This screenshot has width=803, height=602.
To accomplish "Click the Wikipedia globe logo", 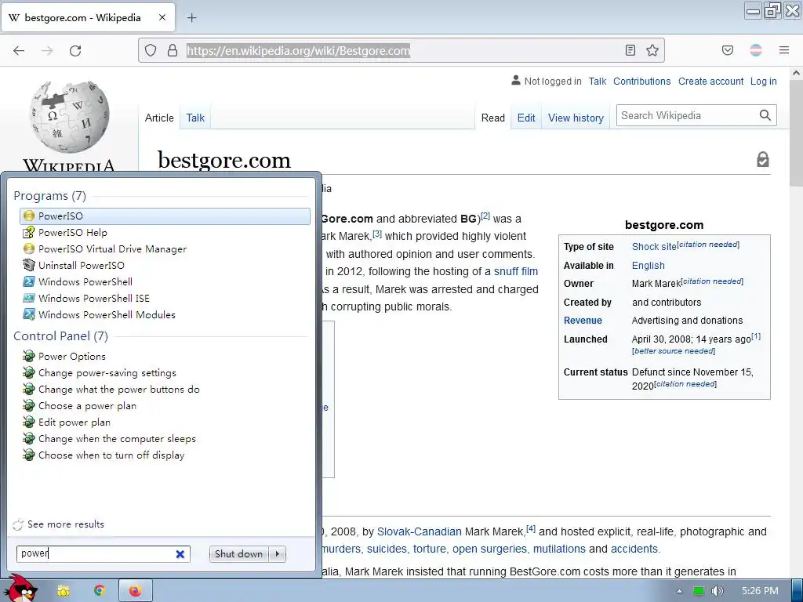I will pos(69,117).
